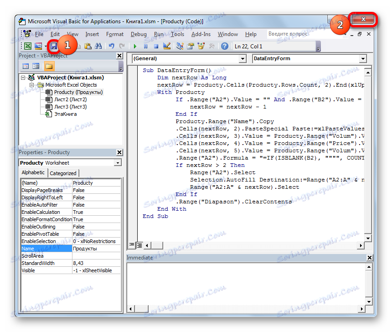
Task: Click the StandardWidth value 8,43
Action: (96, 263)
